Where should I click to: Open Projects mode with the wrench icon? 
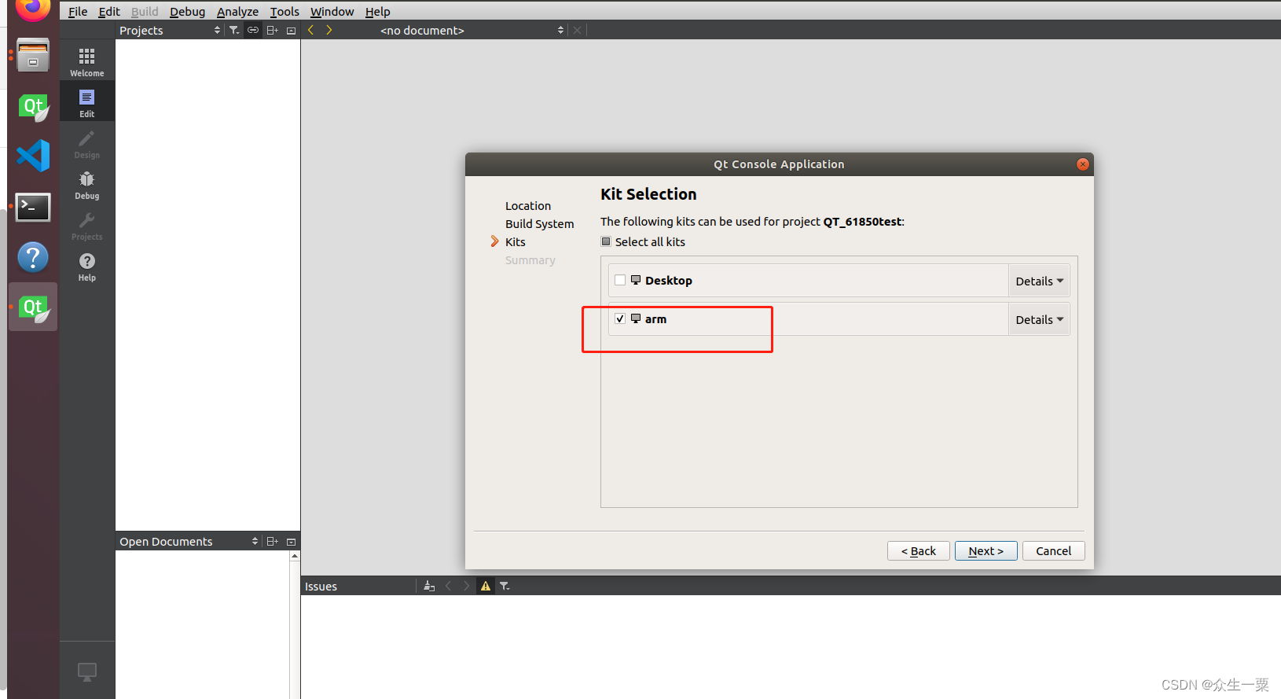pos(86,225)
